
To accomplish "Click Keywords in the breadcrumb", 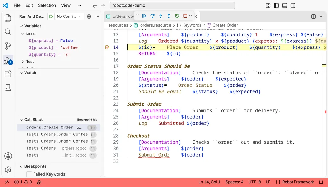I will point(192,25).
